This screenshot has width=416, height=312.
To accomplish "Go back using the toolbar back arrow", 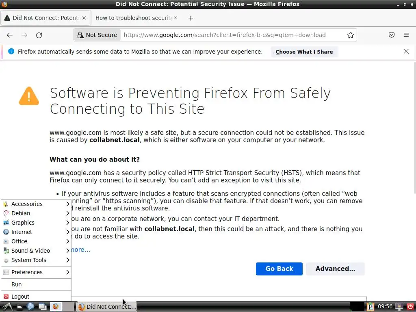I will pyautogui.click(x=10, y=35).
